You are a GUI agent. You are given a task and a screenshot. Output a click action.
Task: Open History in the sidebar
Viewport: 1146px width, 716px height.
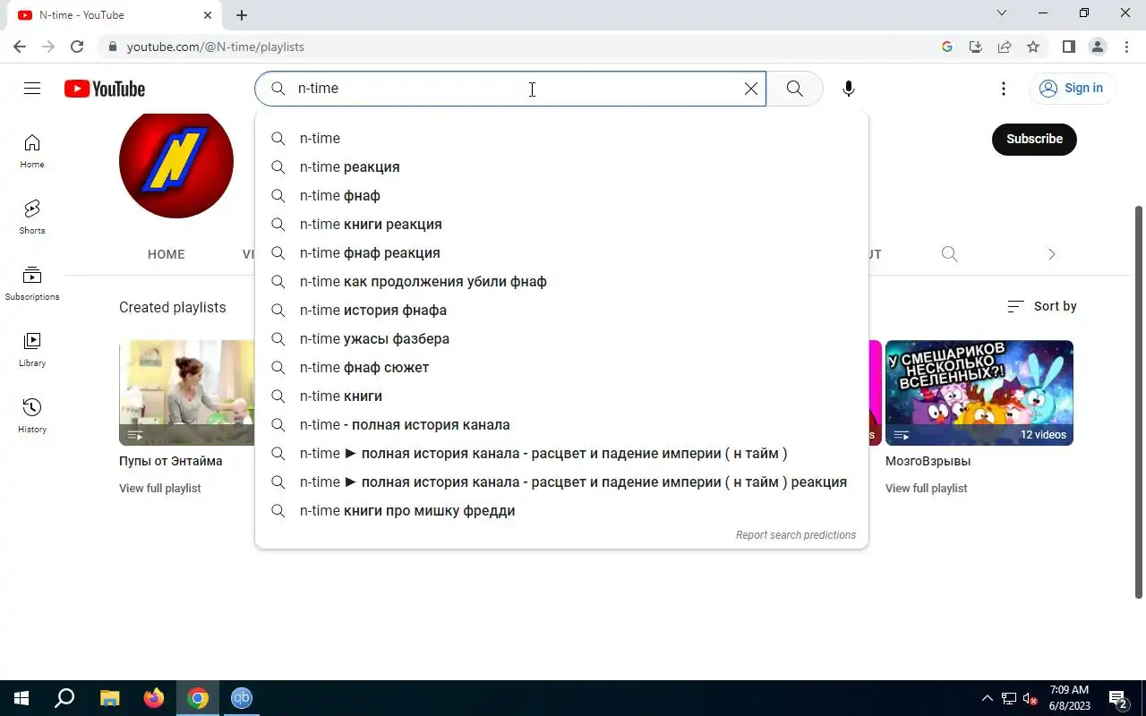pos(32,416)
